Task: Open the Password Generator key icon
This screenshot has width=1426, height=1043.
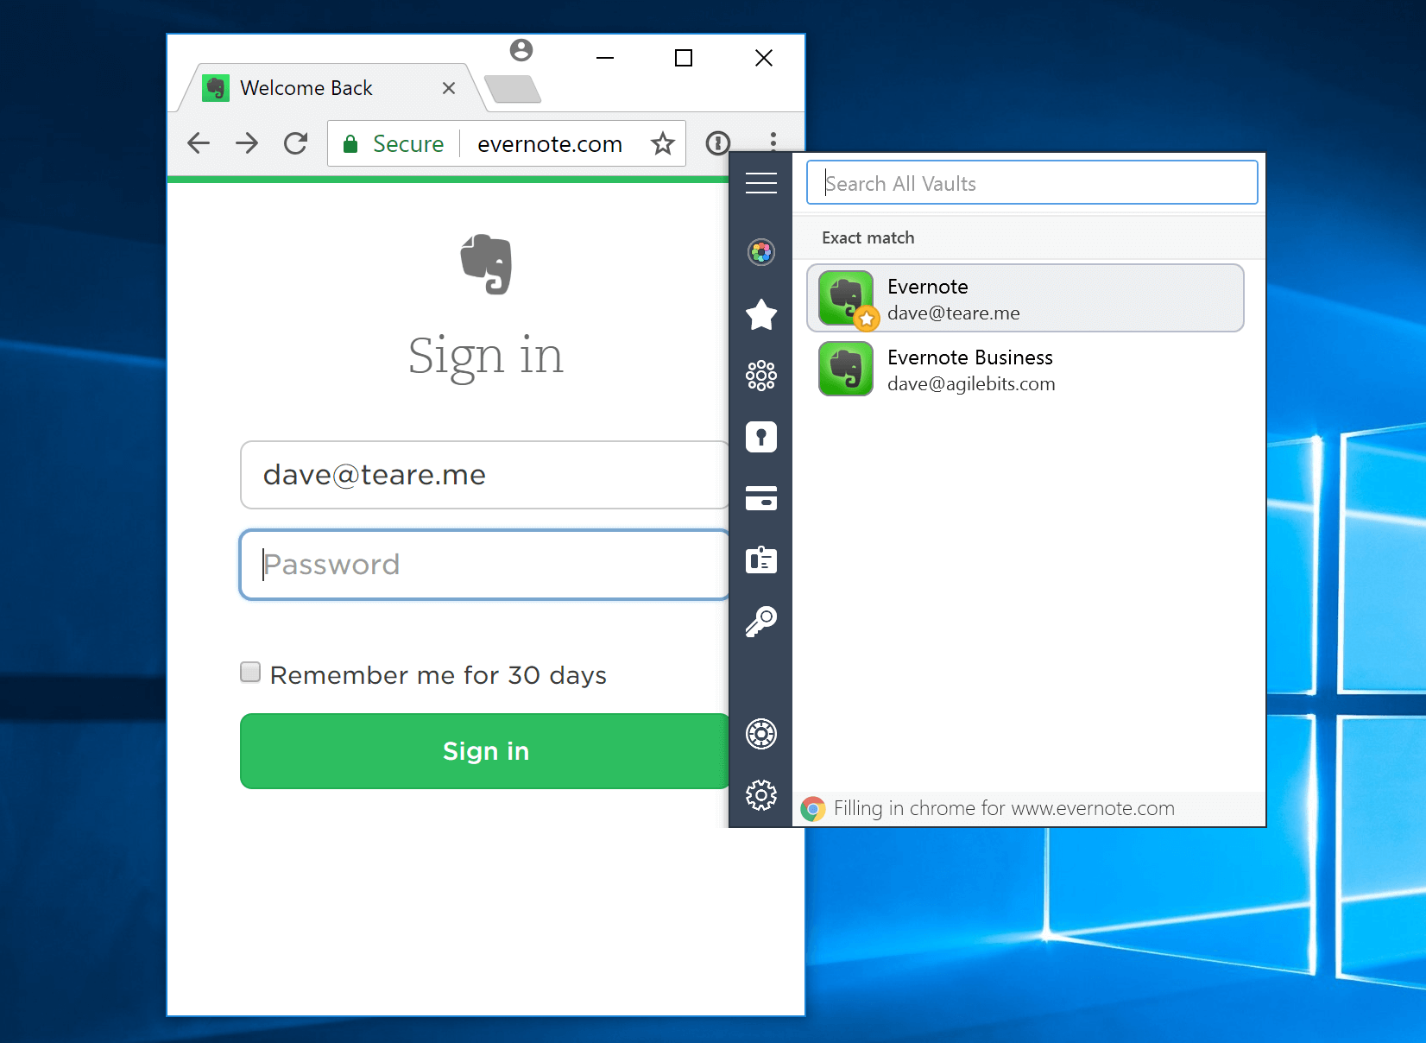Action: [x=760, y=623]
